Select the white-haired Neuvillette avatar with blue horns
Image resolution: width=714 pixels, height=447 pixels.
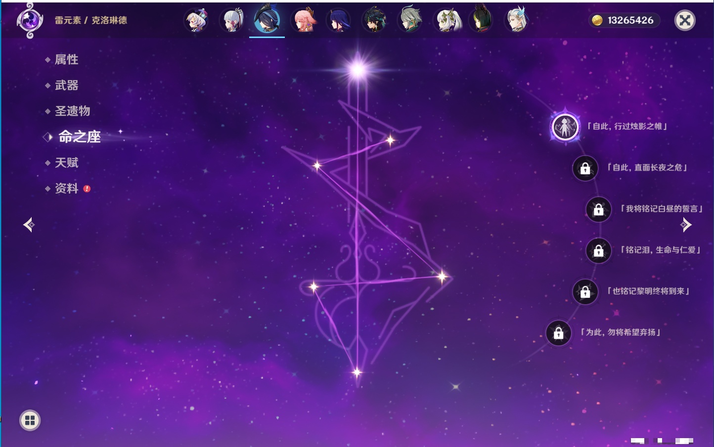pyautogui.click(x=517, y=20)
